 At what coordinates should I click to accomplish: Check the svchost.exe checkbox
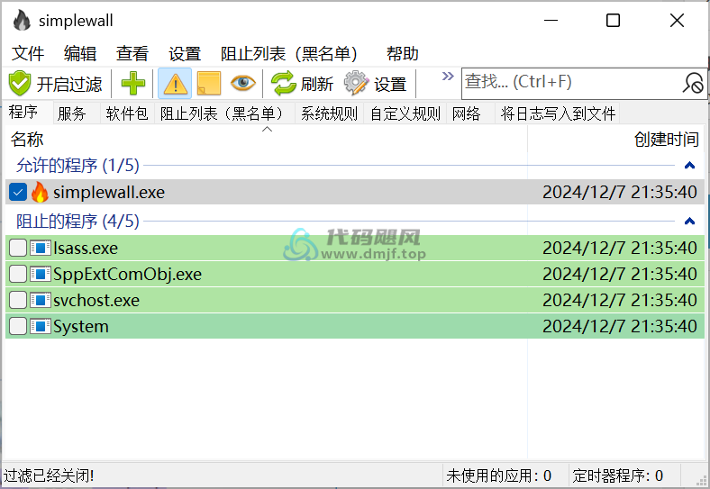pos(18,301)
